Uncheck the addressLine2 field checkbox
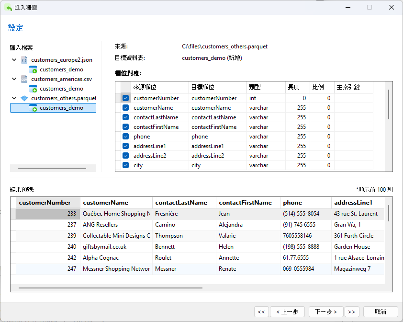 tap(126, 155)
